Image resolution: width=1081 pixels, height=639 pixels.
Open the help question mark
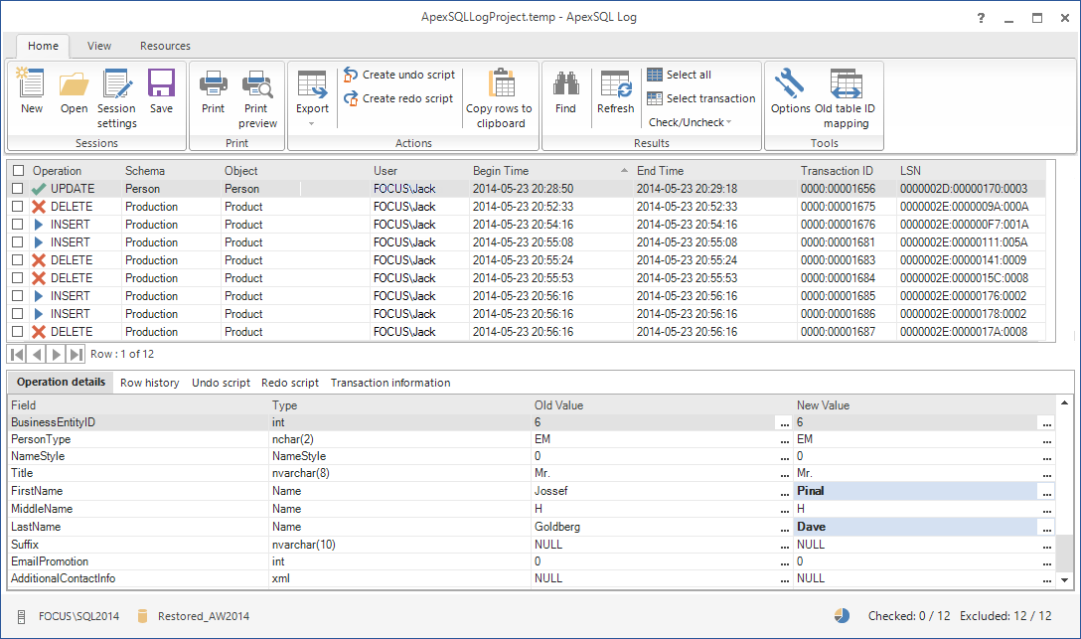point(981,18)
